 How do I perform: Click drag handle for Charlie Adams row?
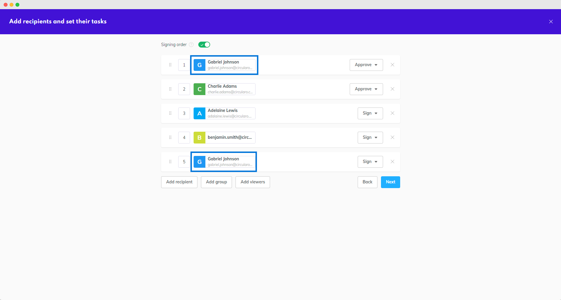point(170,89)
